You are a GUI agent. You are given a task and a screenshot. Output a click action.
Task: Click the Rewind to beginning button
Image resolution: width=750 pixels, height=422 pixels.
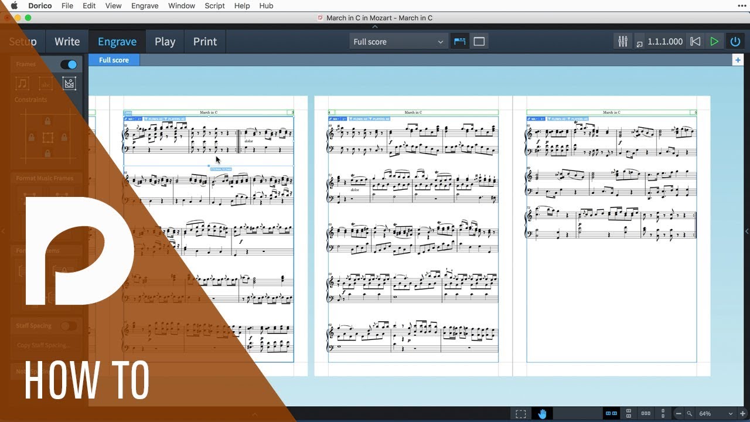[x=695, y=42]
